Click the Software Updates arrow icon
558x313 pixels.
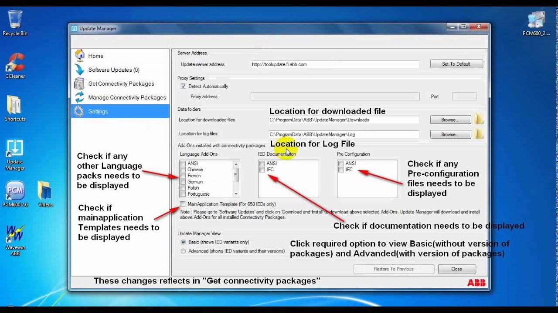79,70
